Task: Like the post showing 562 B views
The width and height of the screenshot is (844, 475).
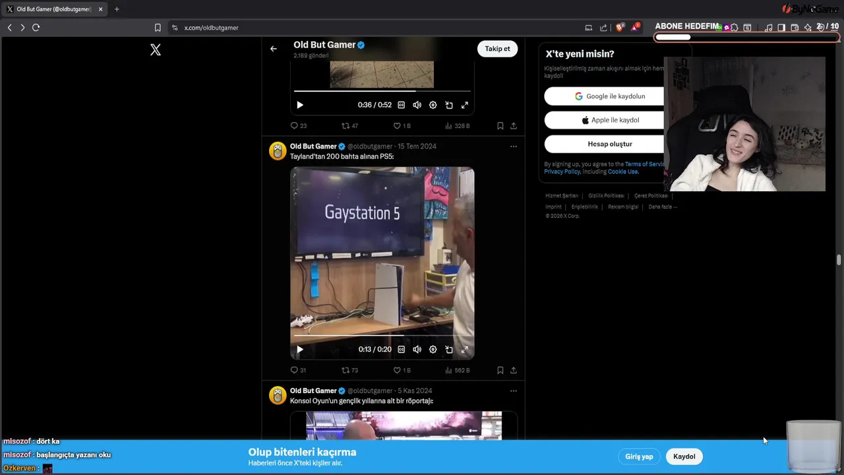Action: [x=402, y=370]
